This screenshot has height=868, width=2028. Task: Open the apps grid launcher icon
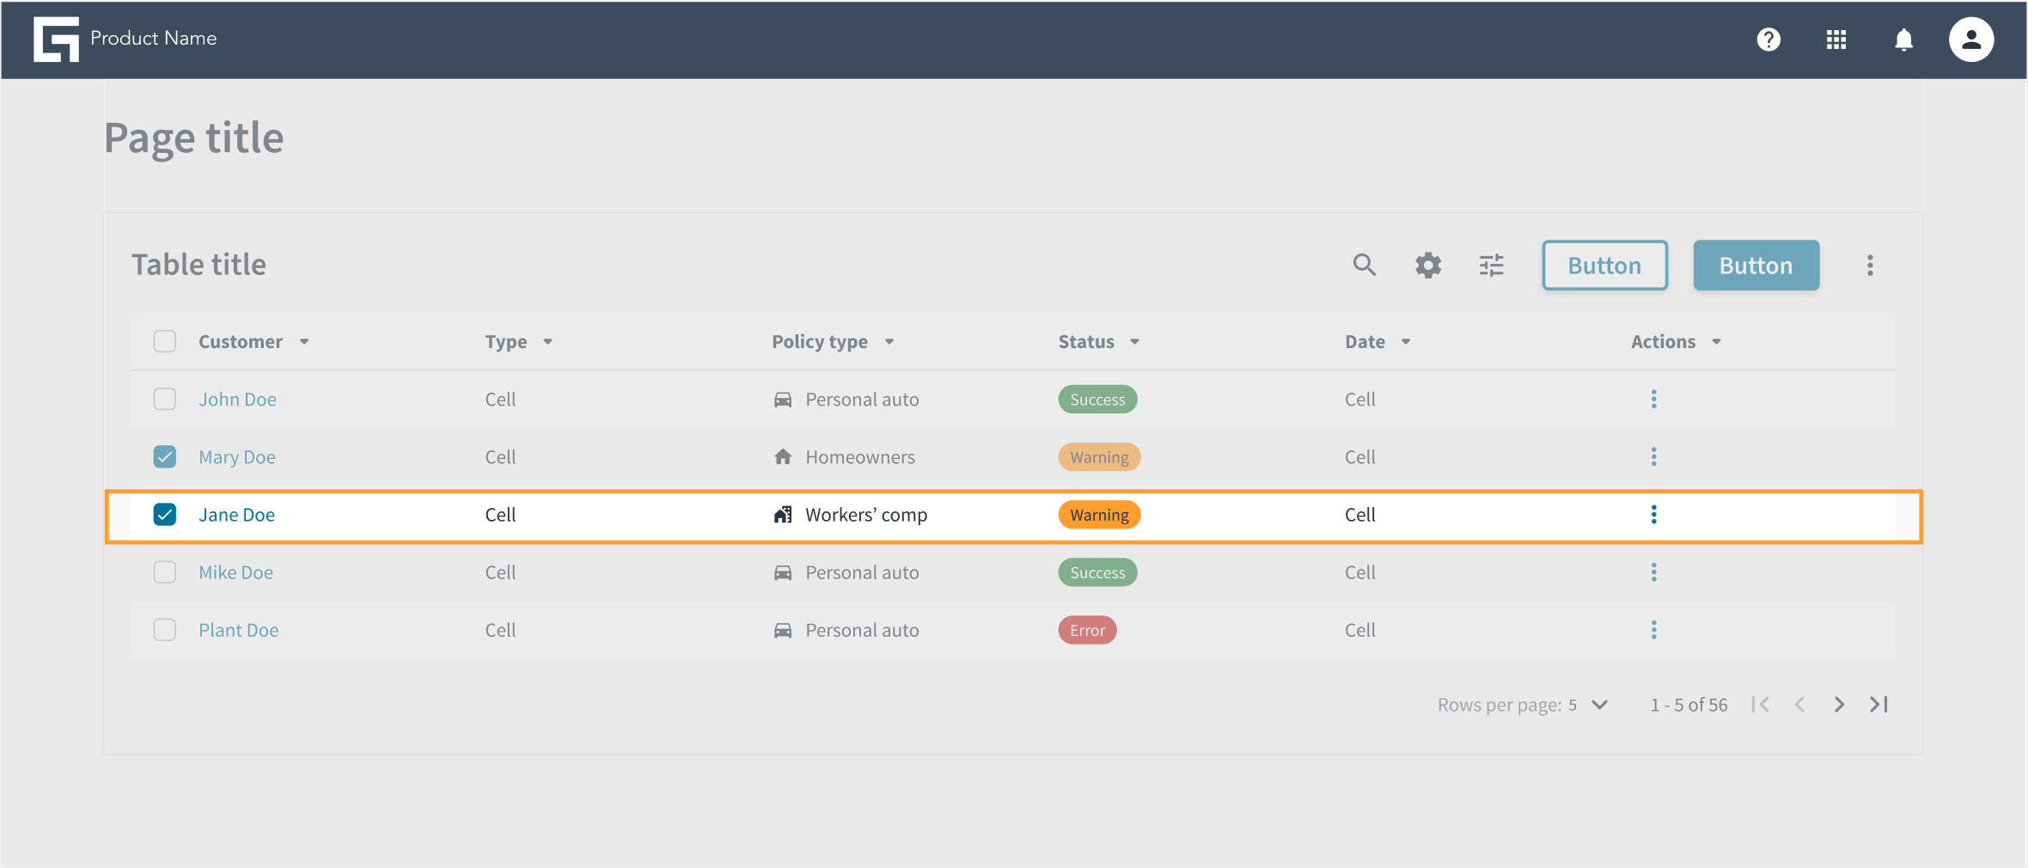point(1836,40)
